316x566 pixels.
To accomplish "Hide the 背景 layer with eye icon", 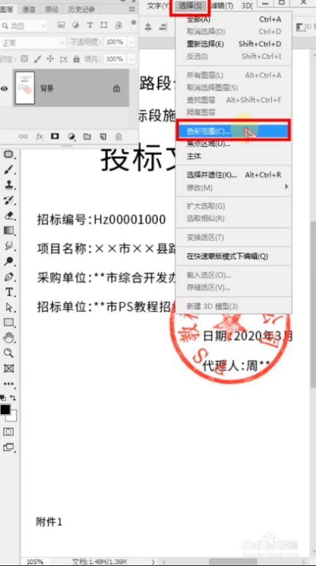I will coord(4,89).
